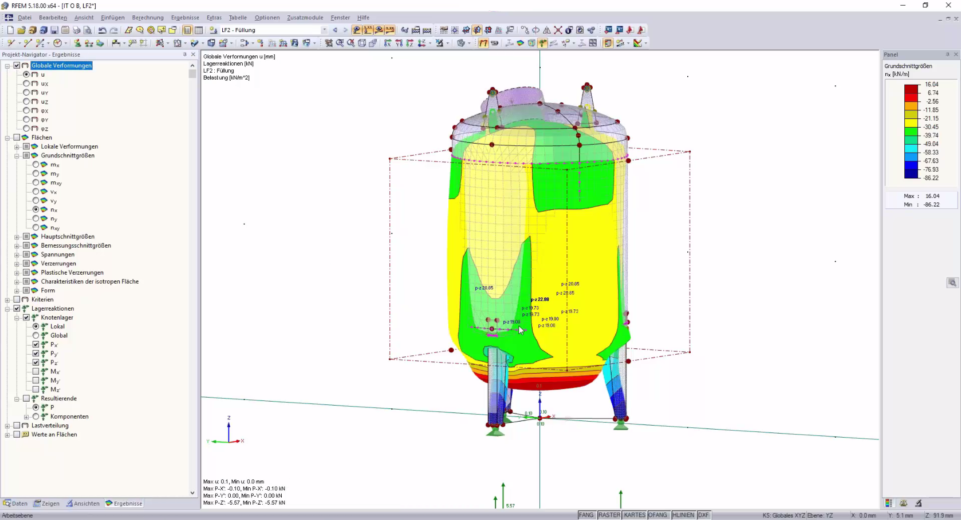
Task: Click the Open file folder icon
Action: (x=21, y=30)
